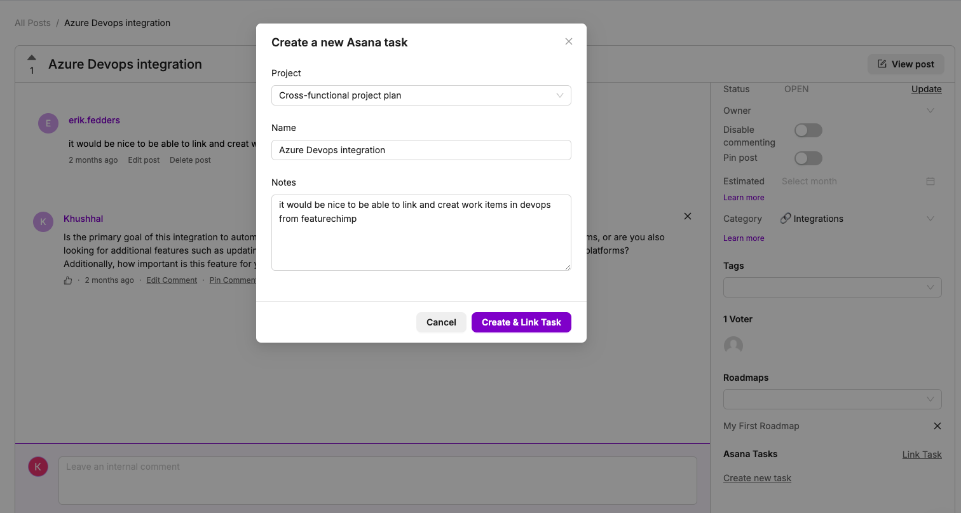This screenshot has height=513, width=961.
Task: Click the upvote arrow on the post
Action: click(x=32, y=57)
